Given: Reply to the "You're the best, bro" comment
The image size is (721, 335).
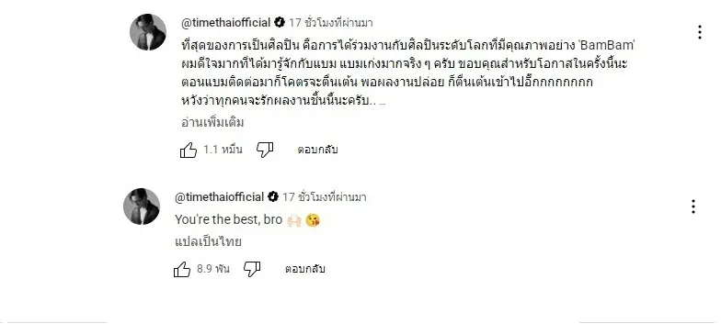Looking at the screenshot, I should [x=305, y=269].
